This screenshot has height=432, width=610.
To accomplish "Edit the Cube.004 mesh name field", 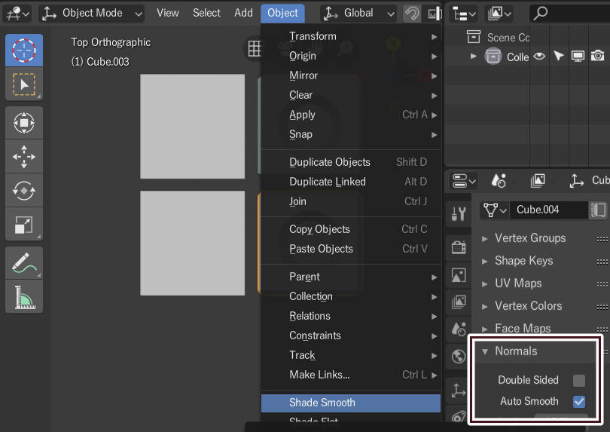I will coord(548,210).
